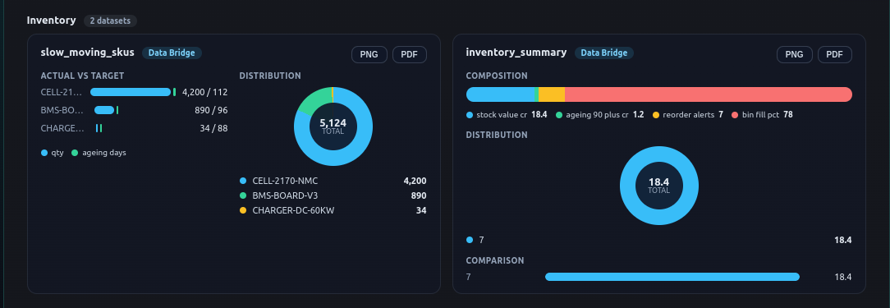Click the blue Comparison bar
This screenshot has height=308, width=890.
[672, 277]
